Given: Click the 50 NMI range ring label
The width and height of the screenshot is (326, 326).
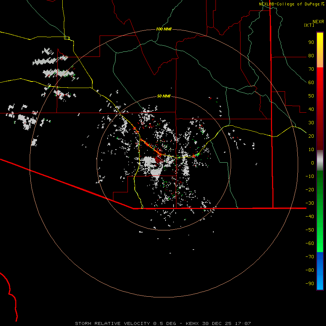Looking at the screenshot, I should click(164, 96).
